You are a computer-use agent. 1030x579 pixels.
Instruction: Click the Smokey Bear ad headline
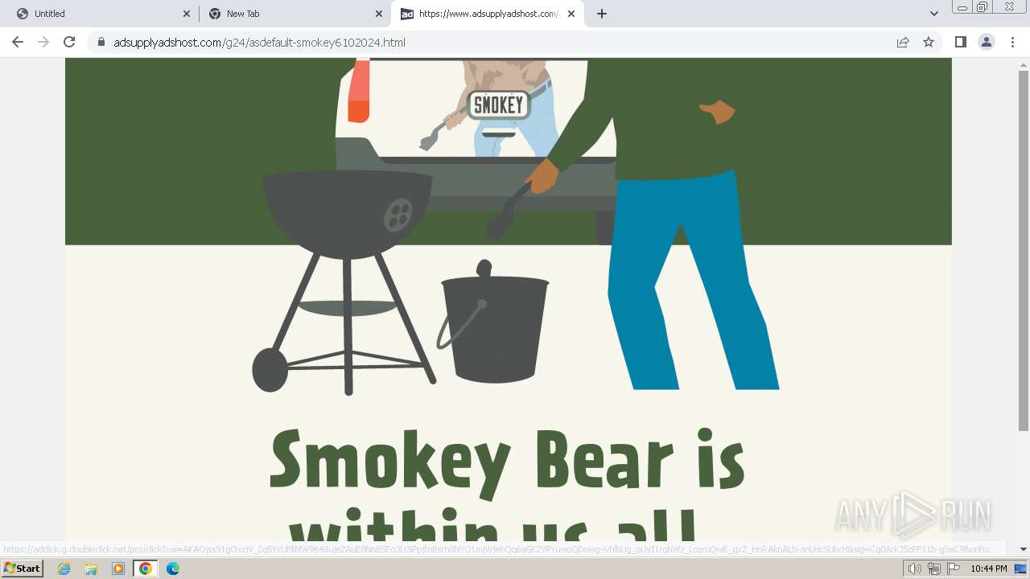[507, 484]
